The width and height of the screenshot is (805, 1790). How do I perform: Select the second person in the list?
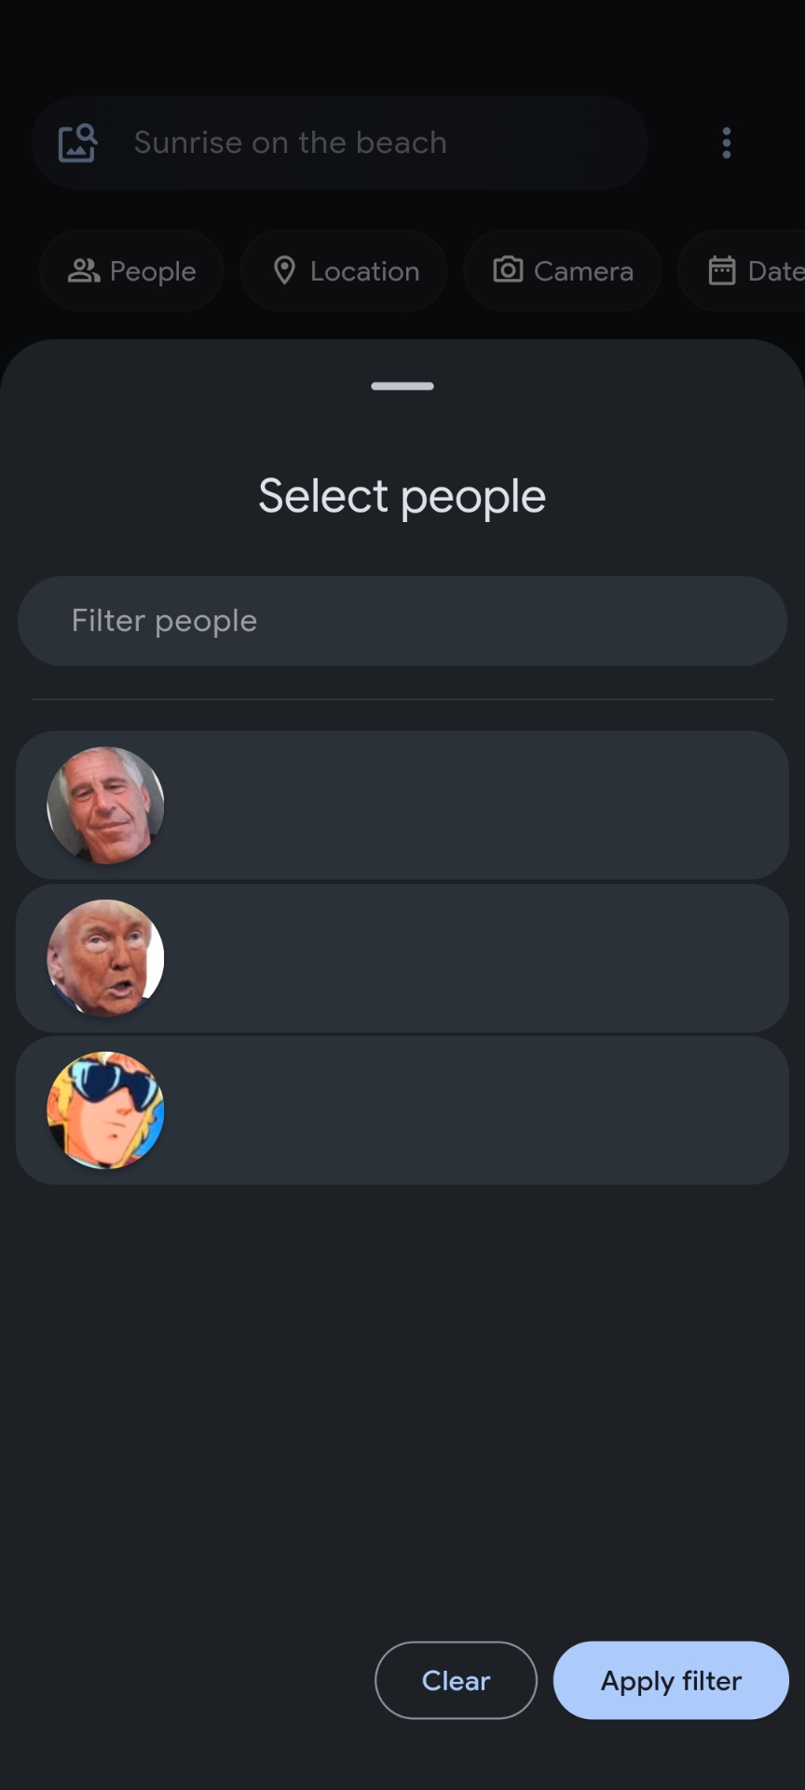(x=402, y=957)
